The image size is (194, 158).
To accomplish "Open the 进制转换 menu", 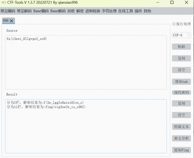I will click(93, 11).
